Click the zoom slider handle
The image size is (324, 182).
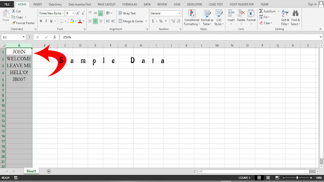coord(297,178)
